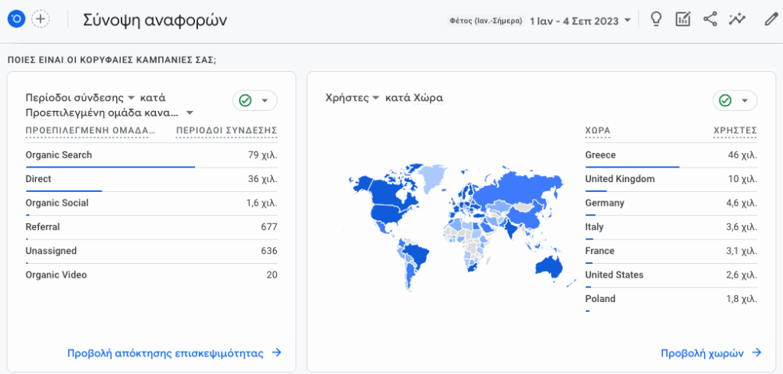Expand the Χρήστες metric dropdown
The width and height of the screenshot is (783, 374).
coord(375,99)
